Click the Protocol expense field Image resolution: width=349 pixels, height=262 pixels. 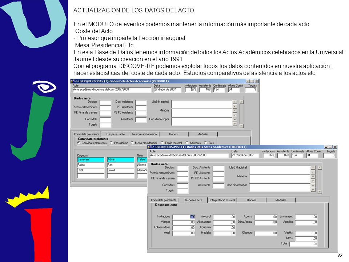click(224, 217)
